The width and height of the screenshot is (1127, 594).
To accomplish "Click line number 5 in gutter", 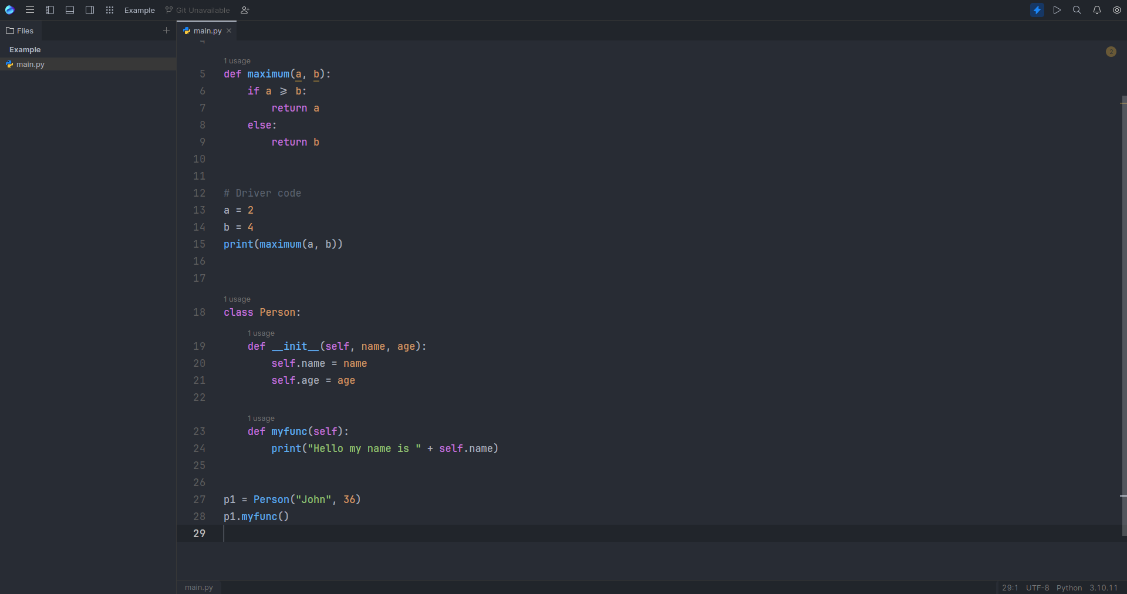I will 203,74.
